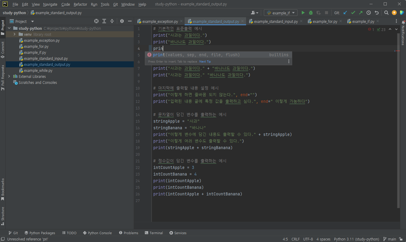
Task: Toggle the Pull Requests tool window
Action: coord(3,78)
